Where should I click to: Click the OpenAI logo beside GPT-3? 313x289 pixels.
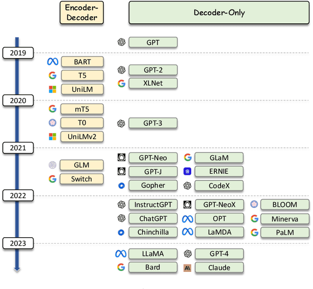point(121,124)
